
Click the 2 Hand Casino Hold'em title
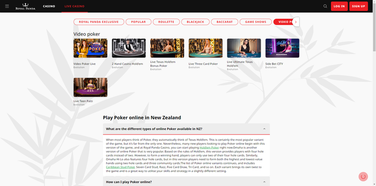[127, 64]
